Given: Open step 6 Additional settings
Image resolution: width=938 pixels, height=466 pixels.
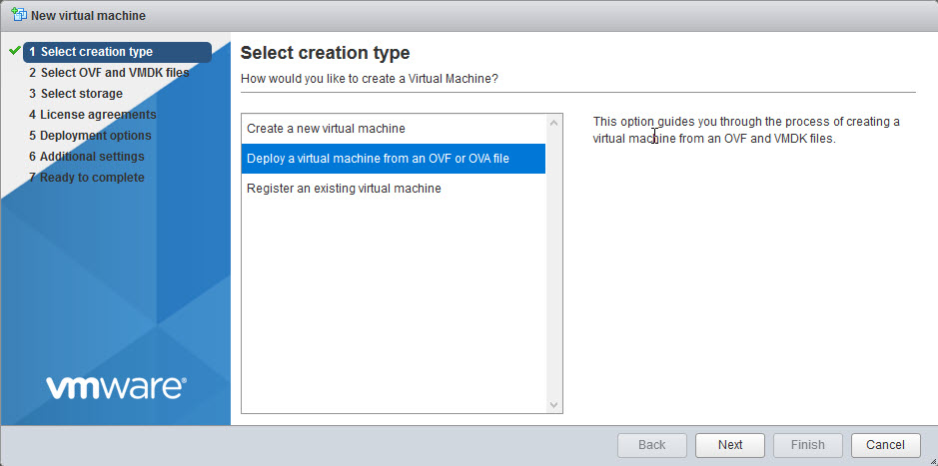Looking at the screenshot, I should coord(86,157).
